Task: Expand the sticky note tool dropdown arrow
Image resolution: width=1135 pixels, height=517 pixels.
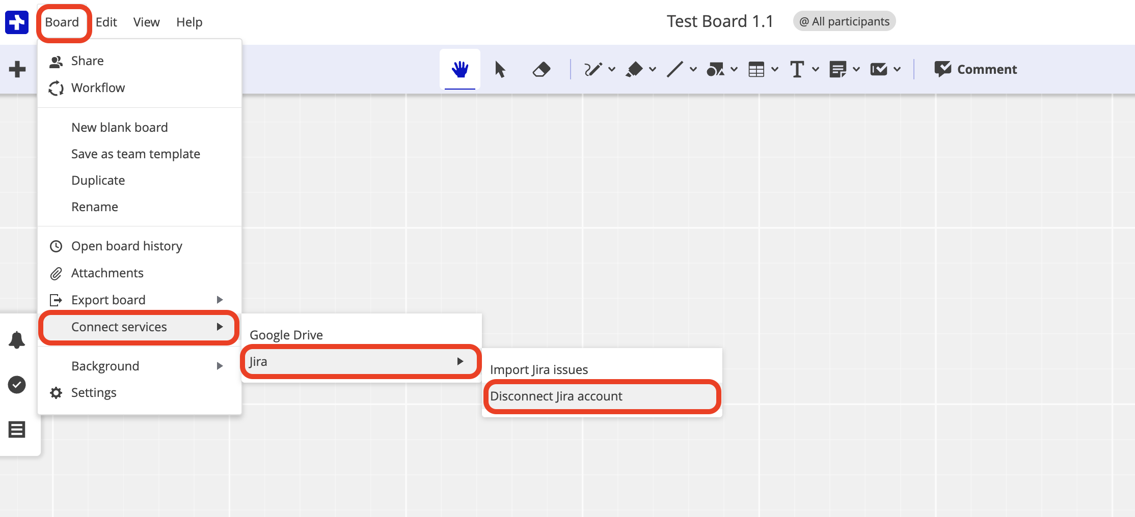Action: (x=856, y=69)
